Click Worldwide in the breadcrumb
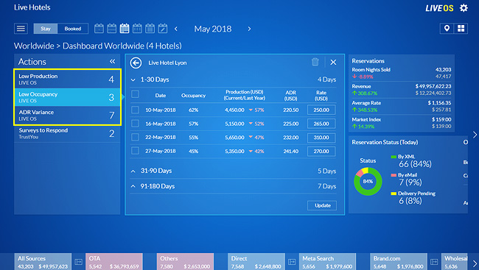Screen dimensions: 479x270 coord(34,46)
